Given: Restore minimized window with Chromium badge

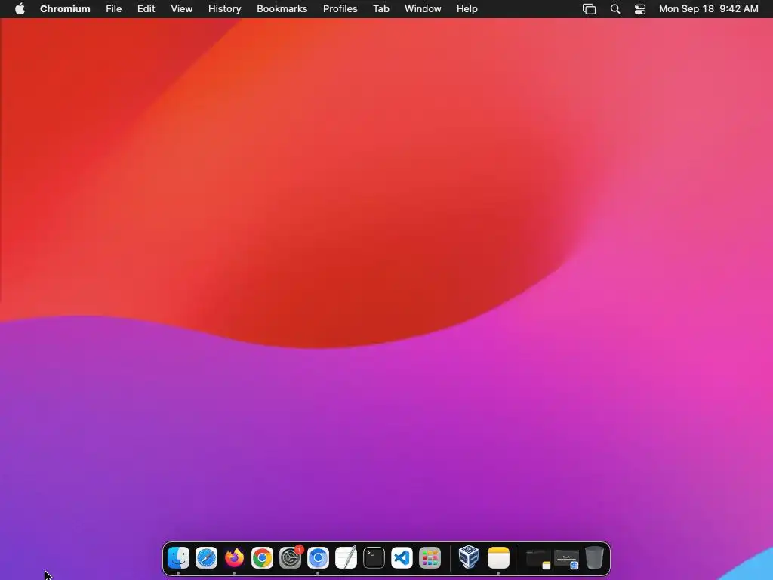Looking at the screenshot, I should [566, 559].
